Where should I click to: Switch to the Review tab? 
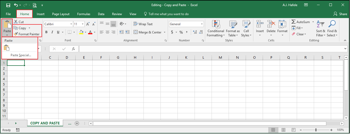pyautogui.click(x=117, y=14)
